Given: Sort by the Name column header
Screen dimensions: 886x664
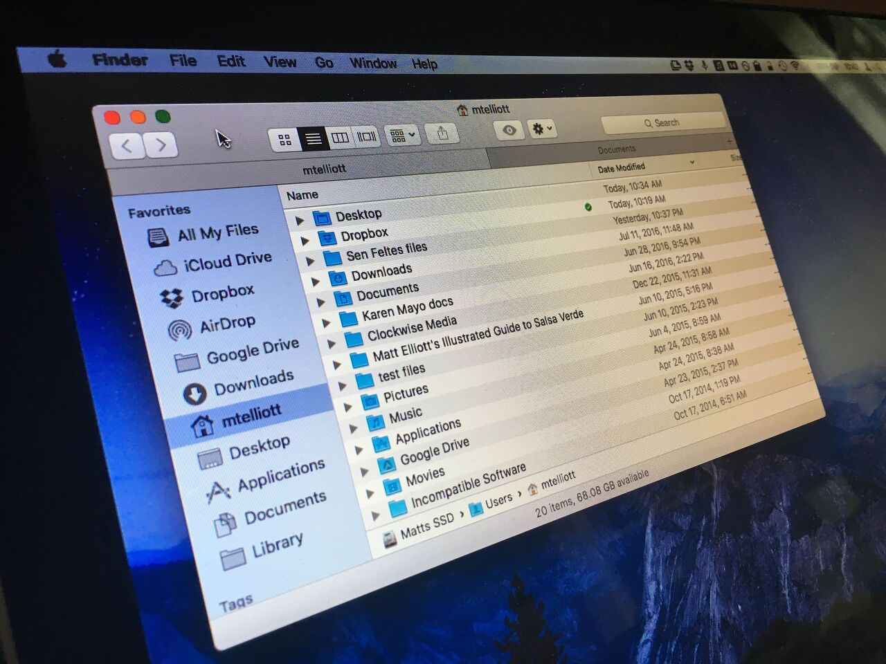Looking at the screenshot, I should [302, 196].
